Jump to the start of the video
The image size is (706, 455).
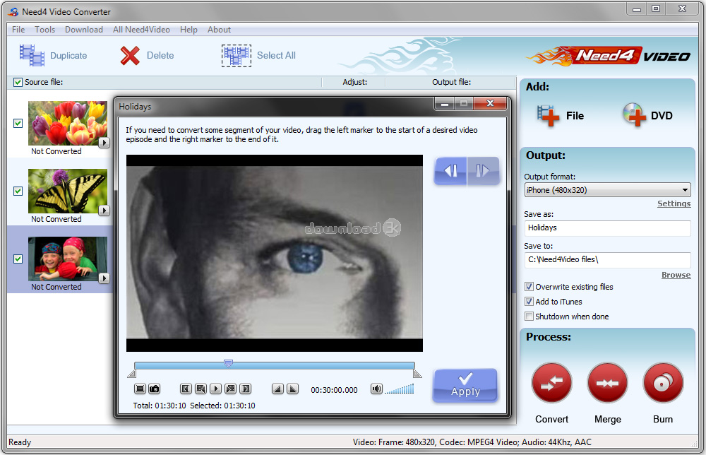tap(186, 389)
